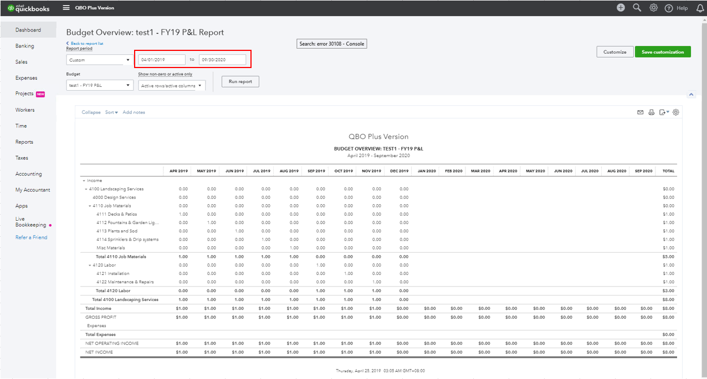Open Taxes in the sidebar

[x=22, y=158]
